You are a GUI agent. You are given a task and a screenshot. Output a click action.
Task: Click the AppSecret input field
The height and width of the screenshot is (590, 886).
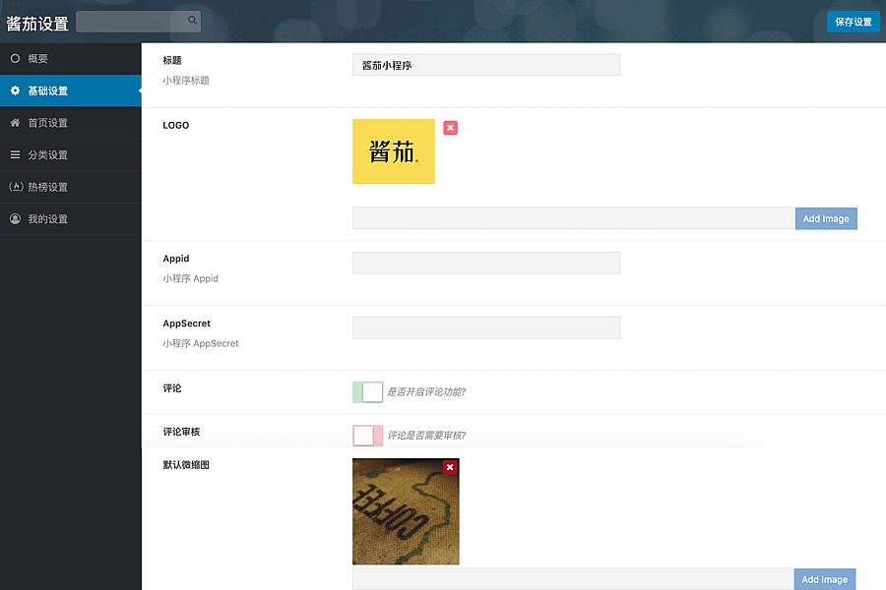click(486, 327)
